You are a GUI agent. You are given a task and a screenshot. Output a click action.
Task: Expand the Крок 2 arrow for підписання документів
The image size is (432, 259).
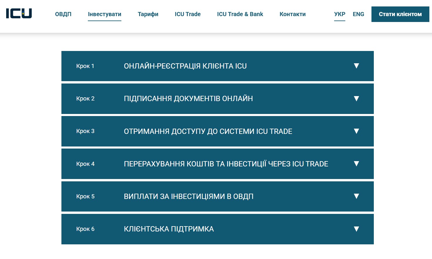pos(356,98)
